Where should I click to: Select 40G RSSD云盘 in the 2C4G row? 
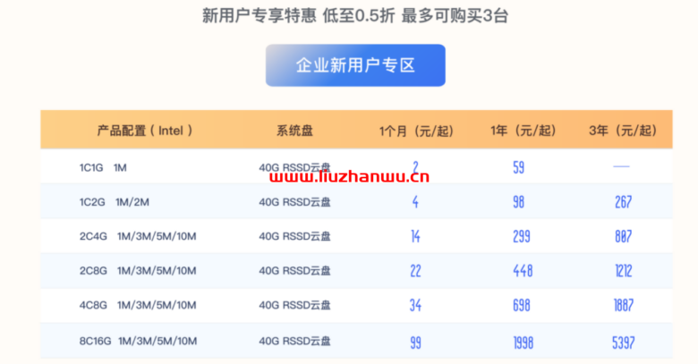tap(294, 236)
